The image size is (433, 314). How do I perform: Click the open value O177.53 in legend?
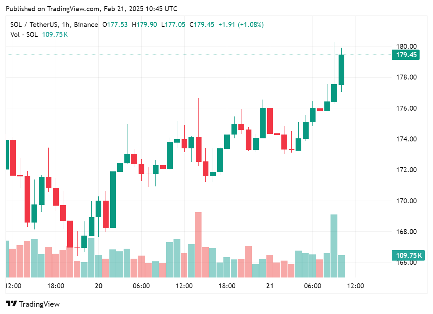pos(115,25)
